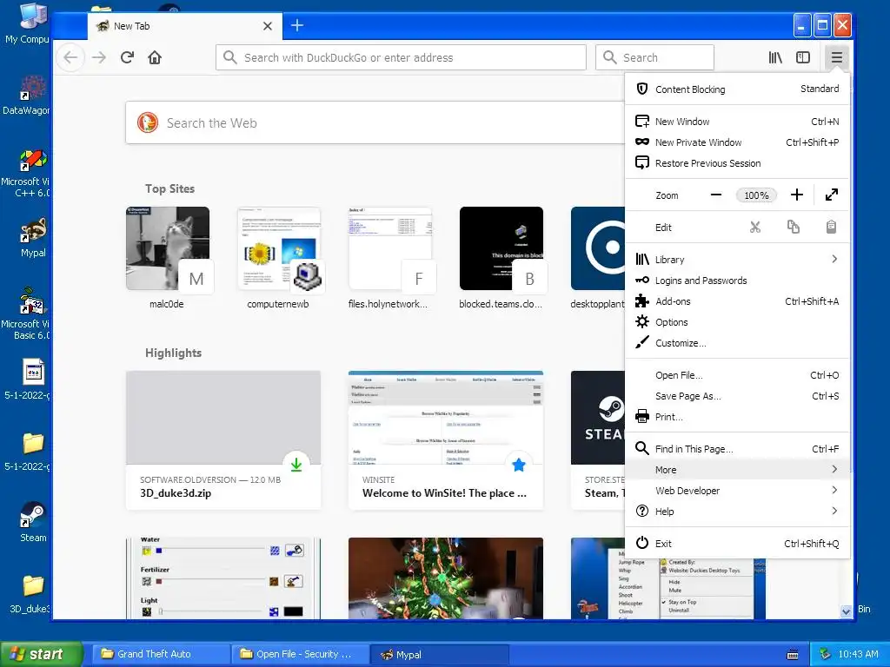Open the desktopplant top site tile
Viewport: 890px width, 667px height.
tap(598, 258)
